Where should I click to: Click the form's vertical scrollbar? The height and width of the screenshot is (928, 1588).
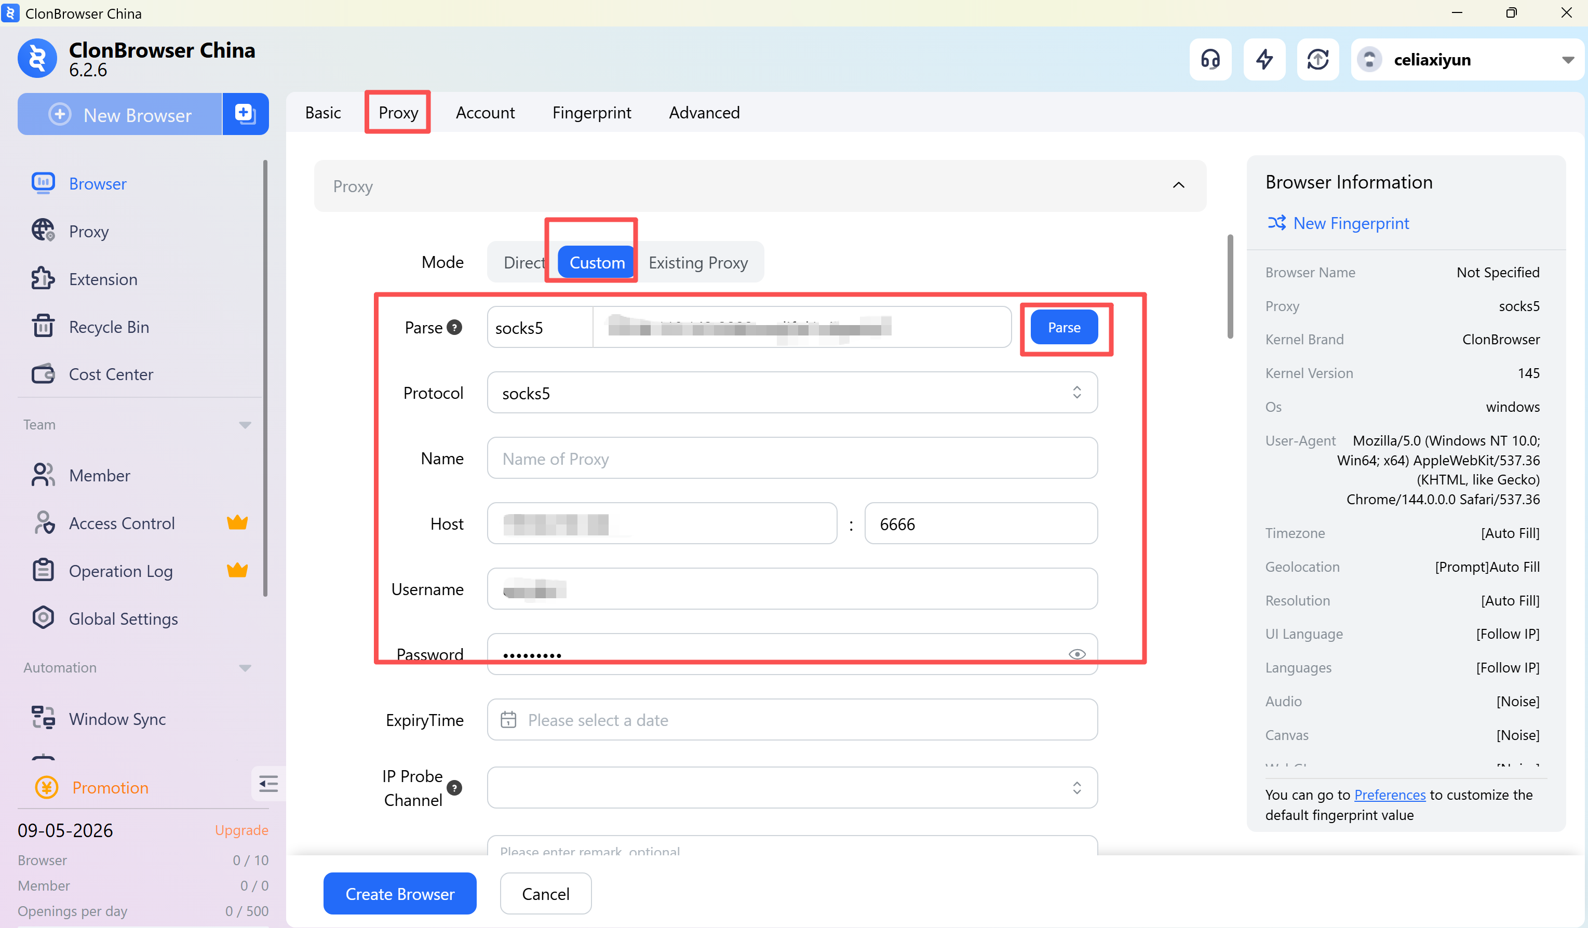(1230, 287)
